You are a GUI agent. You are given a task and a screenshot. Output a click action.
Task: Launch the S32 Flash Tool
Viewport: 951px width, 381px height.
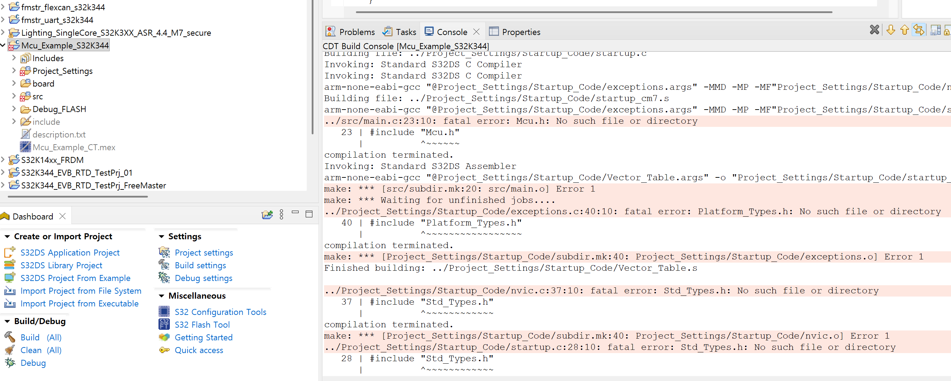coord(202,324)
